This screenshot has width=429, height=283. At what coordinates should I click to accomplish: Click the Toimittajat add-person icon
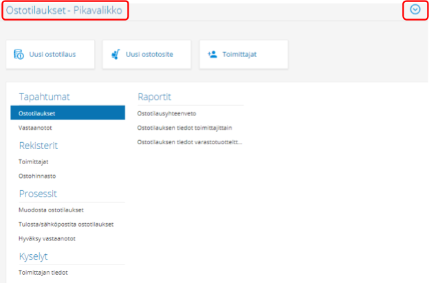[212, 54]
